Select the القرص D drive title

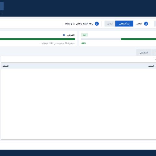69,35
